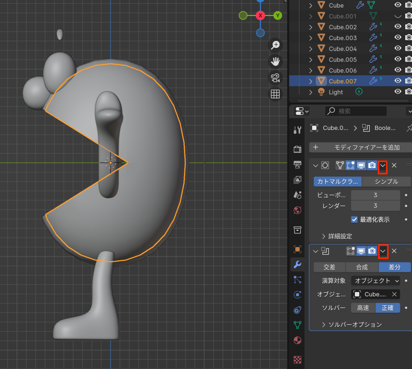Toggle camera view with the camera icon
The image size is (412, 369).
[x=276, y=78]
